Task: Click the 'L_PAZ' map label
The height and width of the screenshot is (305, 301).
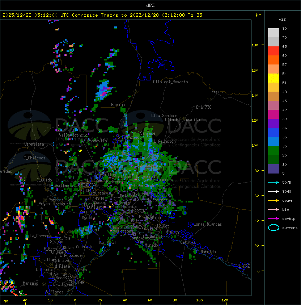Action: coord(244,266)
